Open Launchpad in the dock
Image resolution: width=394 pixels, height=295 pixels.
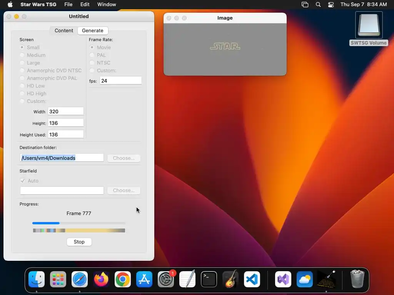(58, 279)
